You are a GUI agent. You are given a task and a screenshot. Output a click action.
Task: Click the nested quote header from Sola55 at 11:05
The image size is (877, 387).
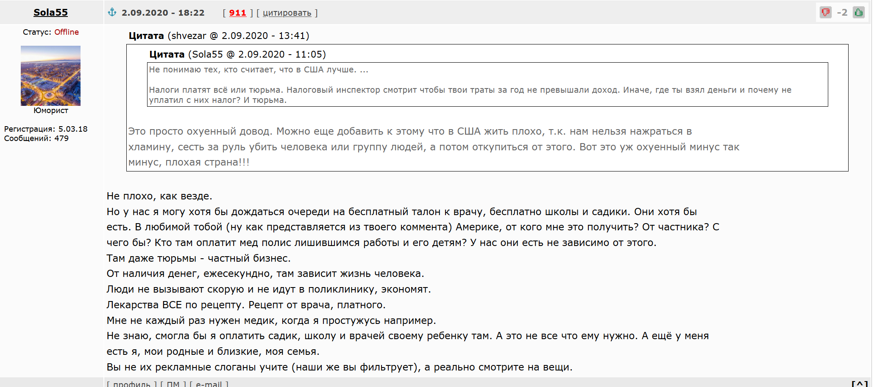[x=238, y=54]
